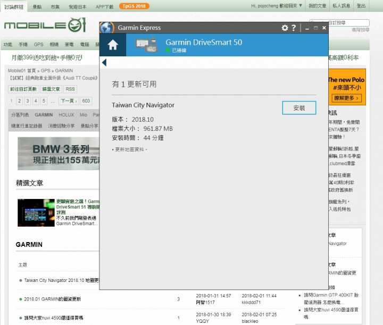Viewport: 383px width, 325px height.
Task: Open the 相機 category in green navbar
Action: coord(54,45)
